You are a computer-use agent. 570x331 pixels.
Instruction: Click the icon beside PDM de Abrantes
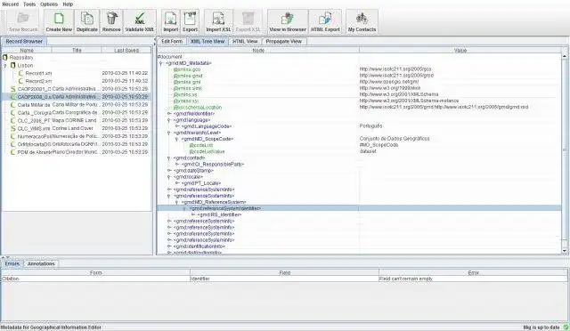click(x=13, y=152)
